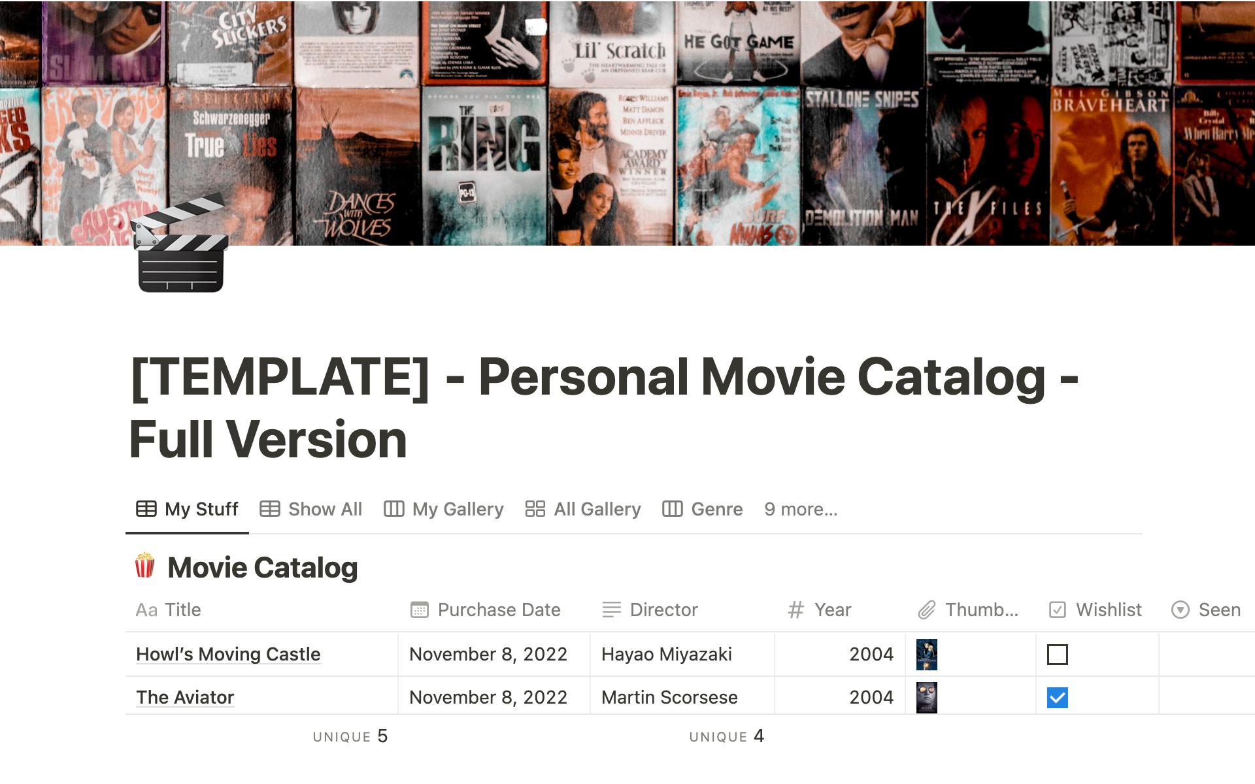Click the Director text column icon
Screen dimensions: 1255x784
click(x=611, y=610)
